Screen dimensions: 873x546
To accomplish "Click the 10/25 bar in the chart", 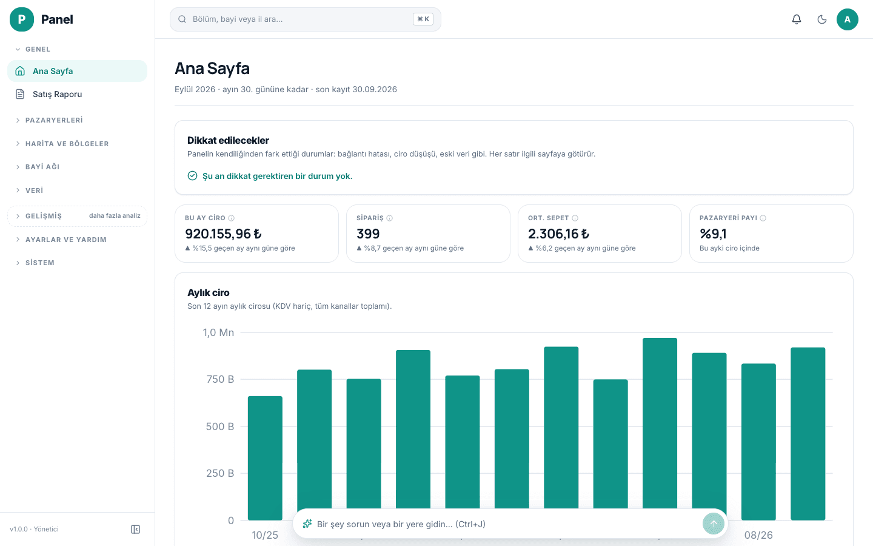I will click(x=265, y=458).
